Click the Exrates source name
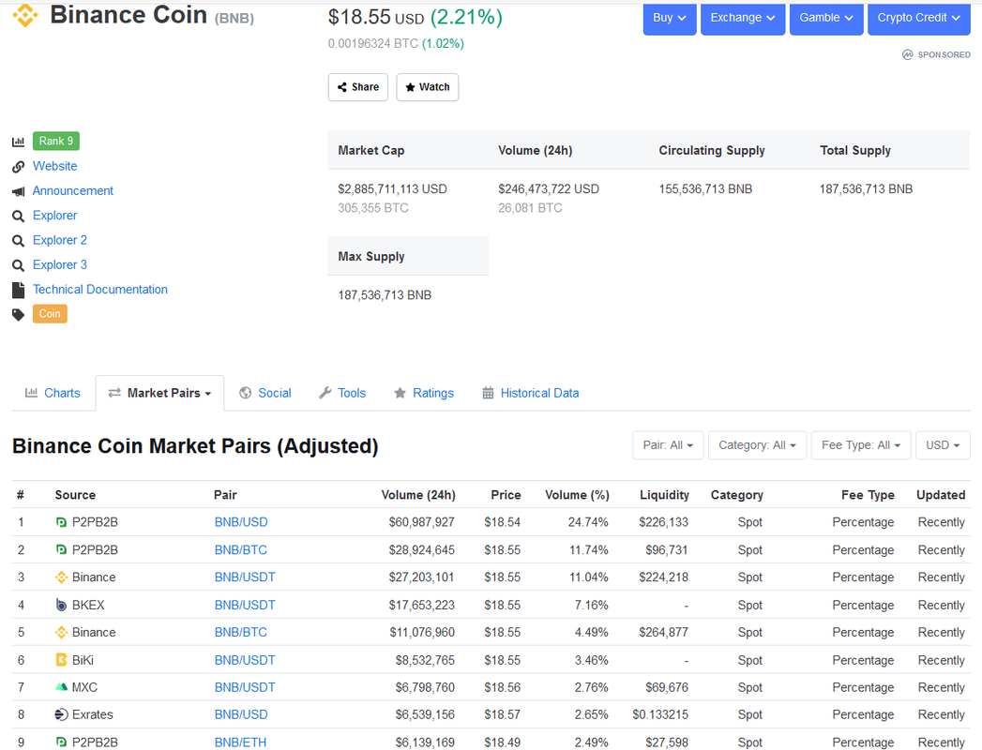This screenshot has width=982, height=750. [x=93, y=714]
